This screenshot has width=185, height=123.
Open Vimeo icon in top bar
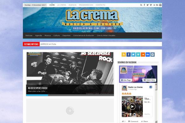coord(151,5)
